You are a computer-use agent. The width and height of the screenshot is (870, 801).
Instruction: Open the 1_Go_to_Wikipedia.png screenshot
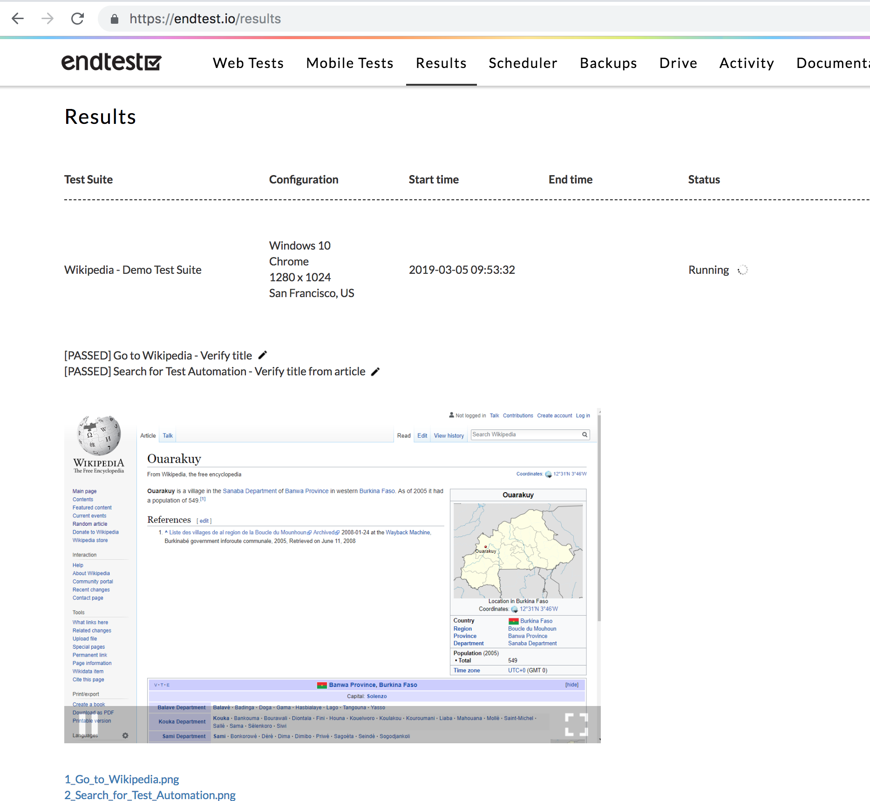click(x=122, y=779)
